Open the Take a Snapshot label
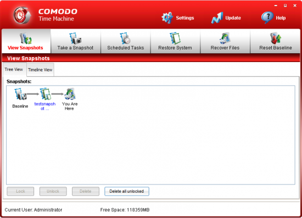The height and width of the screenshot is (218, 302). 75,48
